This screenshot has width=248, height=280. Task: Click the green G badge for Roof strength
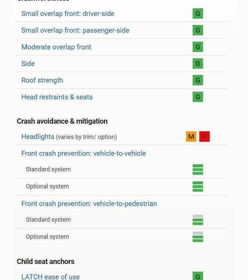pyautogui.click(x=198, y=80)
